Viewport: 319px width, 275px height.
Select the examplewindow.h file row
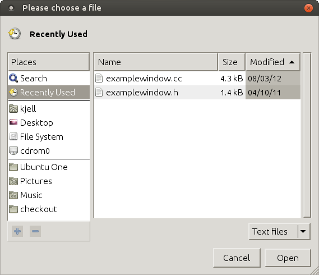197,93
